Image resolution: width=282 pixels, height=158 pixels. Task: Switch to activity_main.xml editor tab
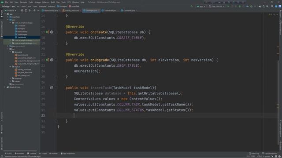tap(72, 11)
